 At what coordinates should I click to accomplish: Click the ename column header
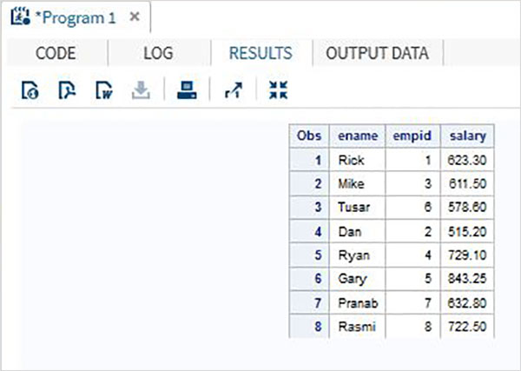357,136
